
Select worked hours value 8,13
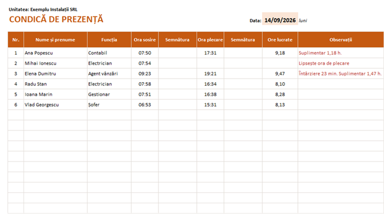(280, 105)
